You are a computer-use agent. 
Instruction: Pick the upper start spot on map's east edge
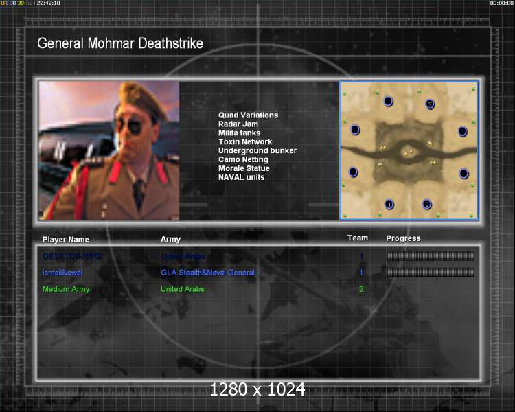[x=462, y=131]
